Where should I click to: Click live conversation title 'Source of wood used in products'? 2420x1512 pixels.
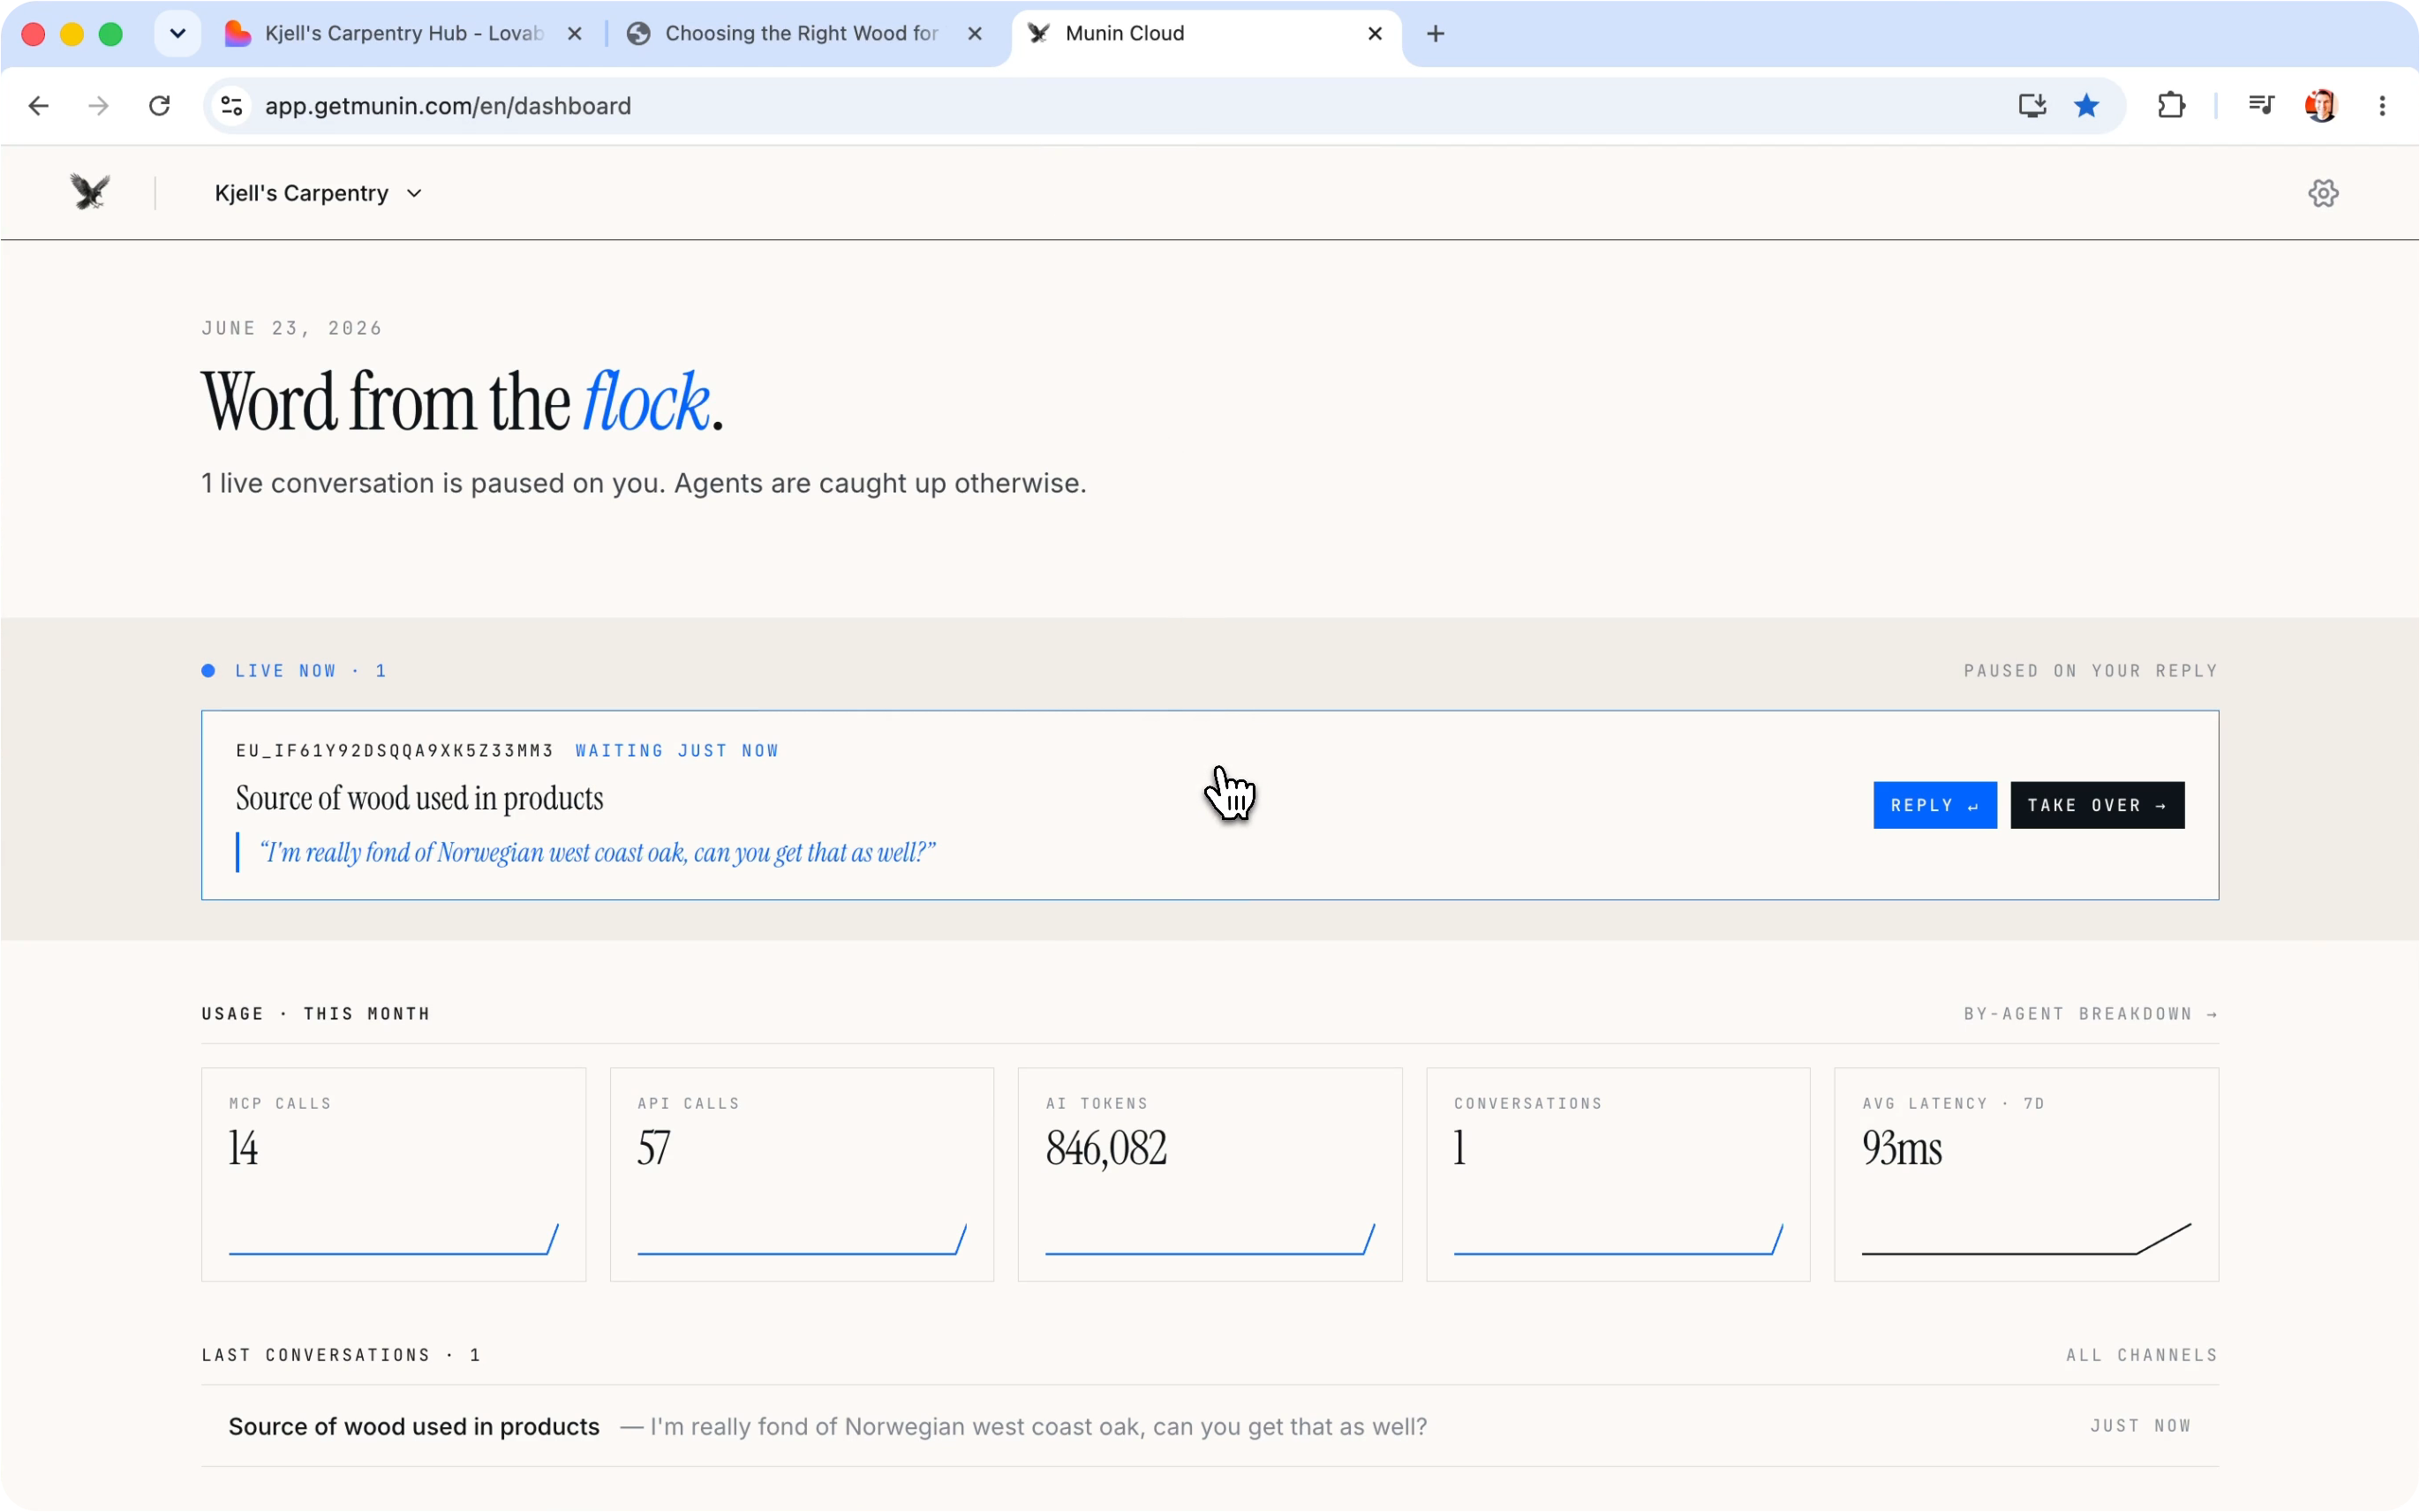(x=419, y=798)
